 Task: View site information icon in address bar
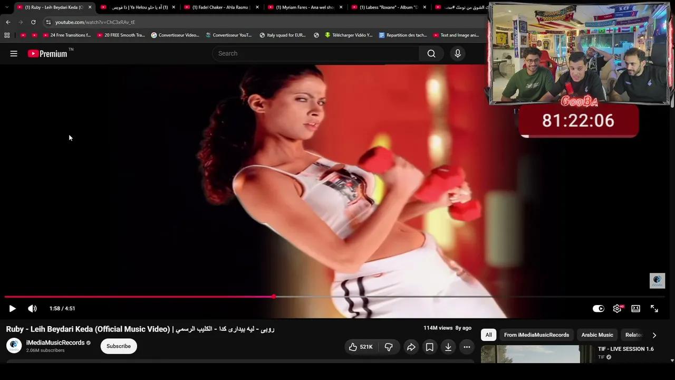pyautogui.click(x=48, y=22)
